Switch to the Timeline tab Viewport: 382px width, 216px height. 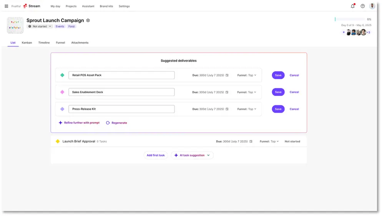point(44,43)
